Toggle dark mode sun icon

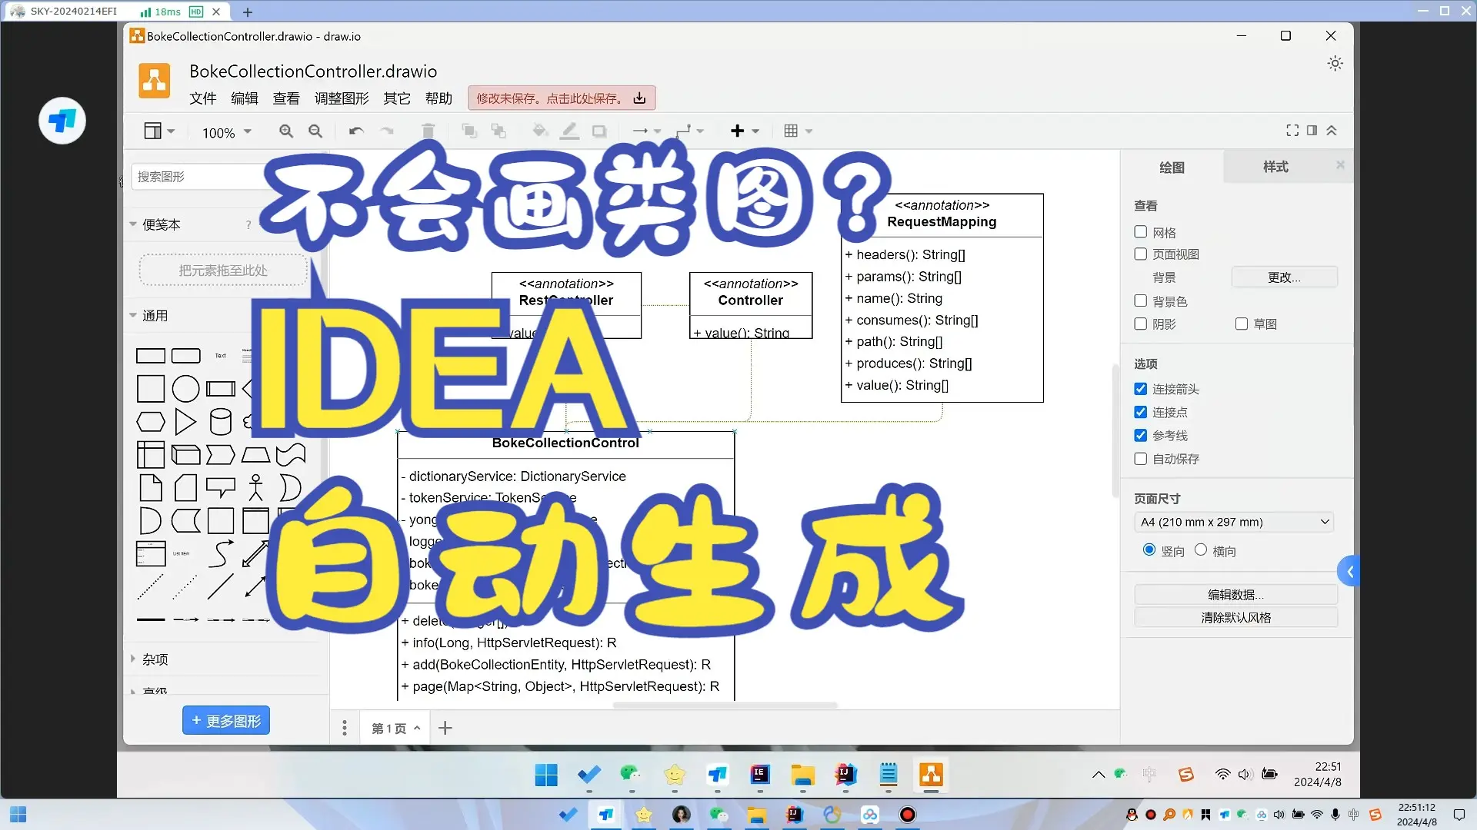click(x=1335, y=64)
